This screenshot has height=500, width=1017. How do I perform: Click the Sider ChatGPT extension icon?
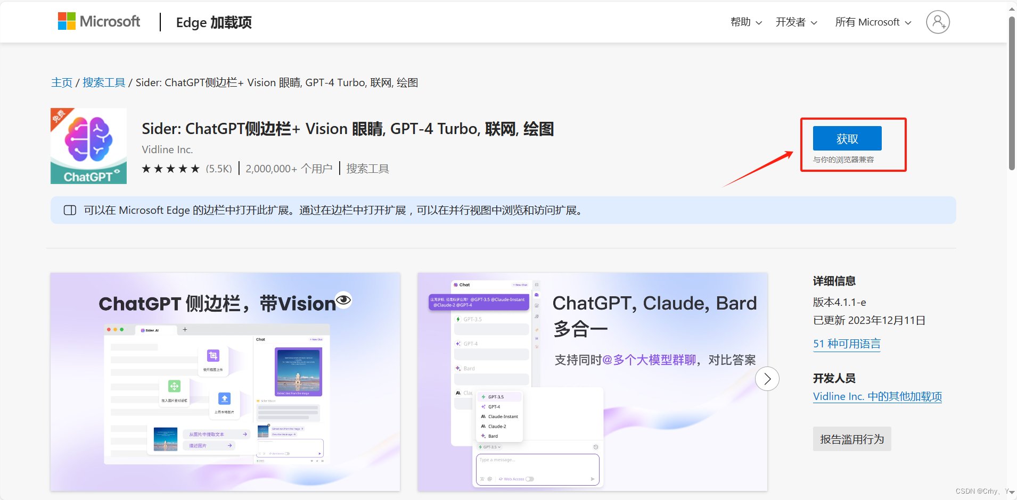(88, 146)
